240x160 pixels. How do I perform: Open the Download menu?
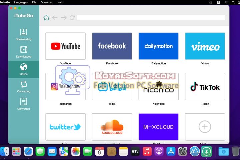tap(47, 2)
